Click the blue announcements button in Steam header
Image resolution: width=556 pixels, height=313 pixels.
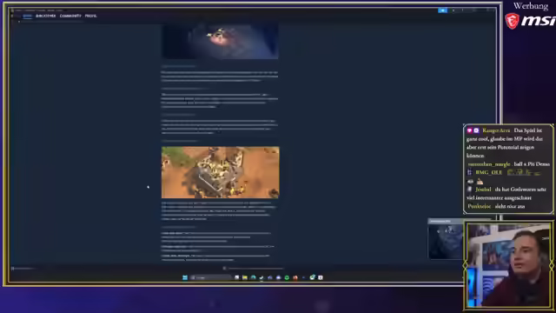(x=442, y=10)
